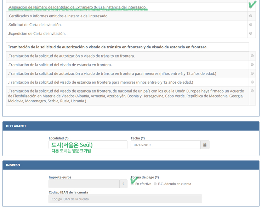Viewport: 262px width, 209px height.
Task: Choose radio for Acuerdo de Flexibilización en Materia de Visados
Action: pos(252,91)
